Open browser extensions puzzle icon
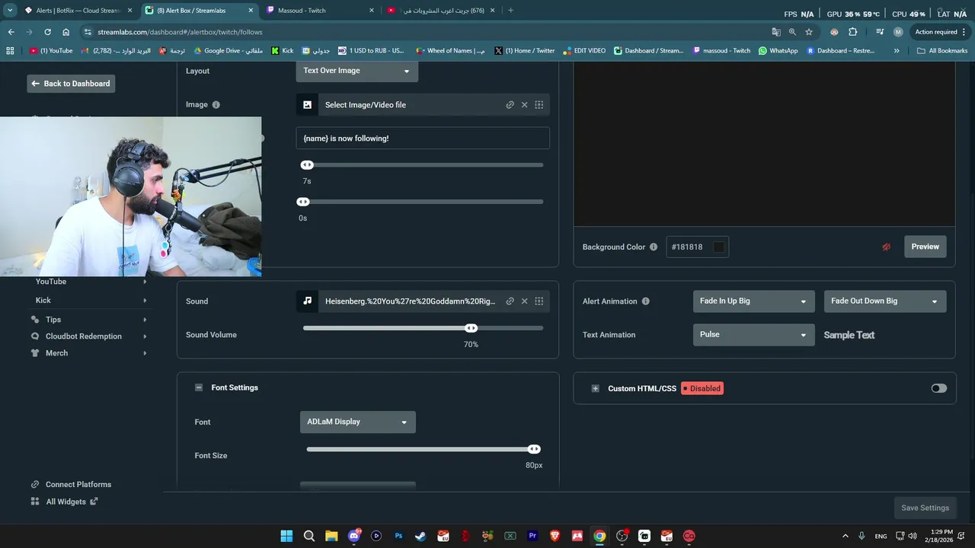The height and width of the screenshot is (548, 975). point(852,32)
